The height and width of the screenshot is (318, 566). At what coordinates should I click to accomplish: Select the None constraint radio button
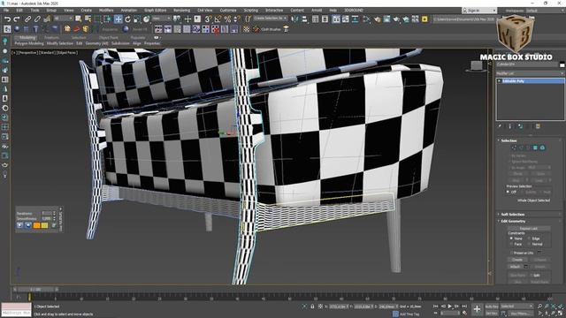coord(511,238)
